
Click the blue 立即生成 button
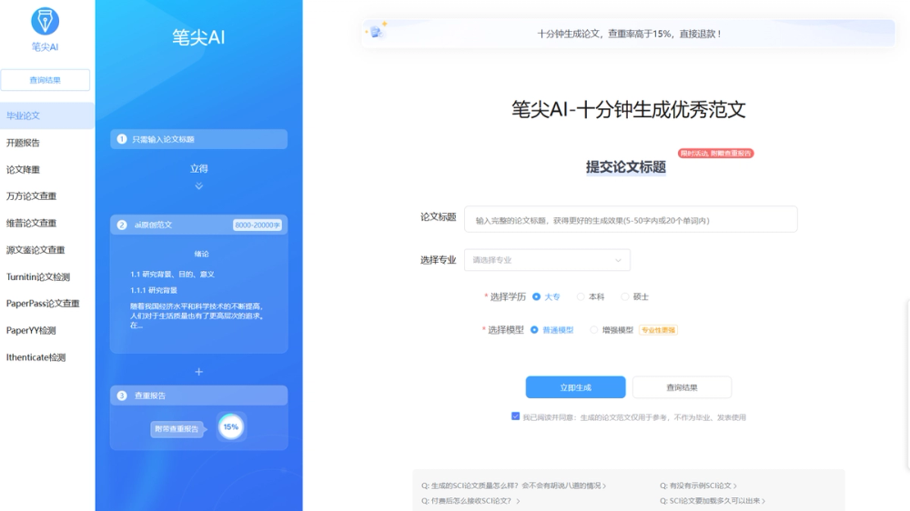pyautogui.click(x=576, y=387)
